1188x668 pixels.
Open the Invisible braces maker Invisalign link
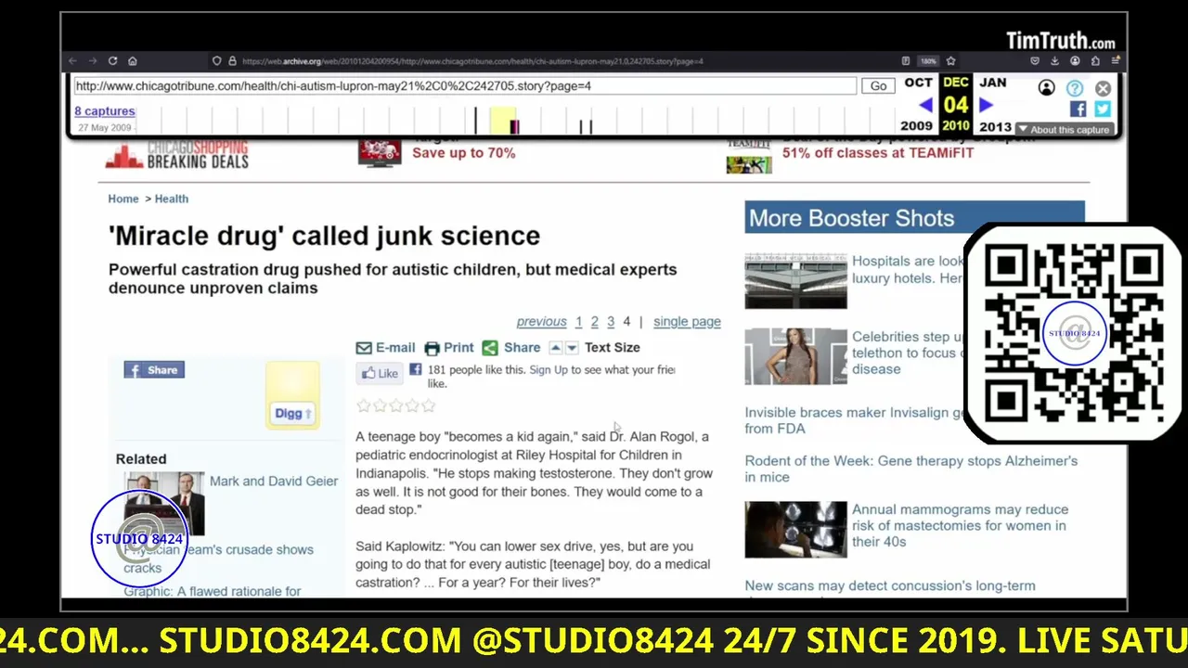pyautogui.click(x=853, y=420)
